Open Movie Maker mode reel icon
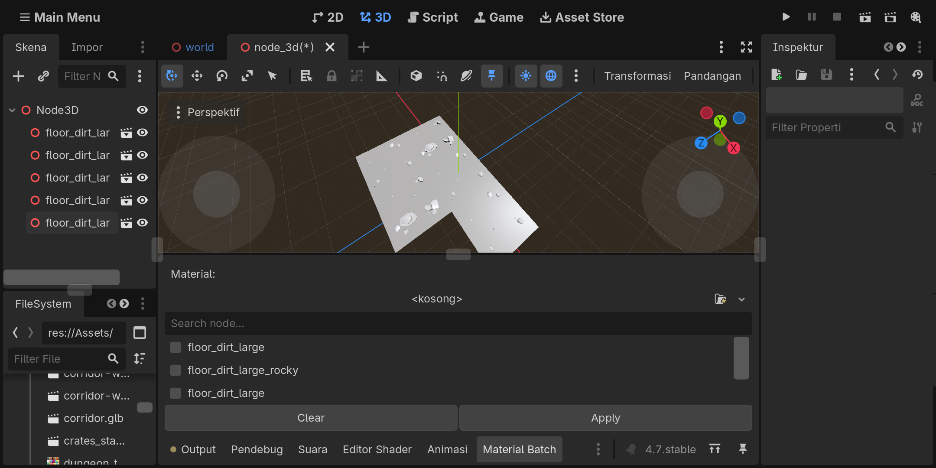 916,17
